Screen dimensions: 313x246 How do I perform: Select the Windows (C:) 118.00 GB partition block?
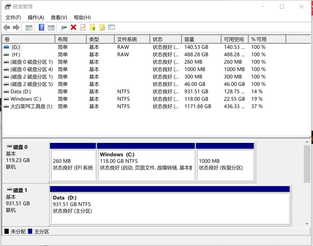pos(146,162)
